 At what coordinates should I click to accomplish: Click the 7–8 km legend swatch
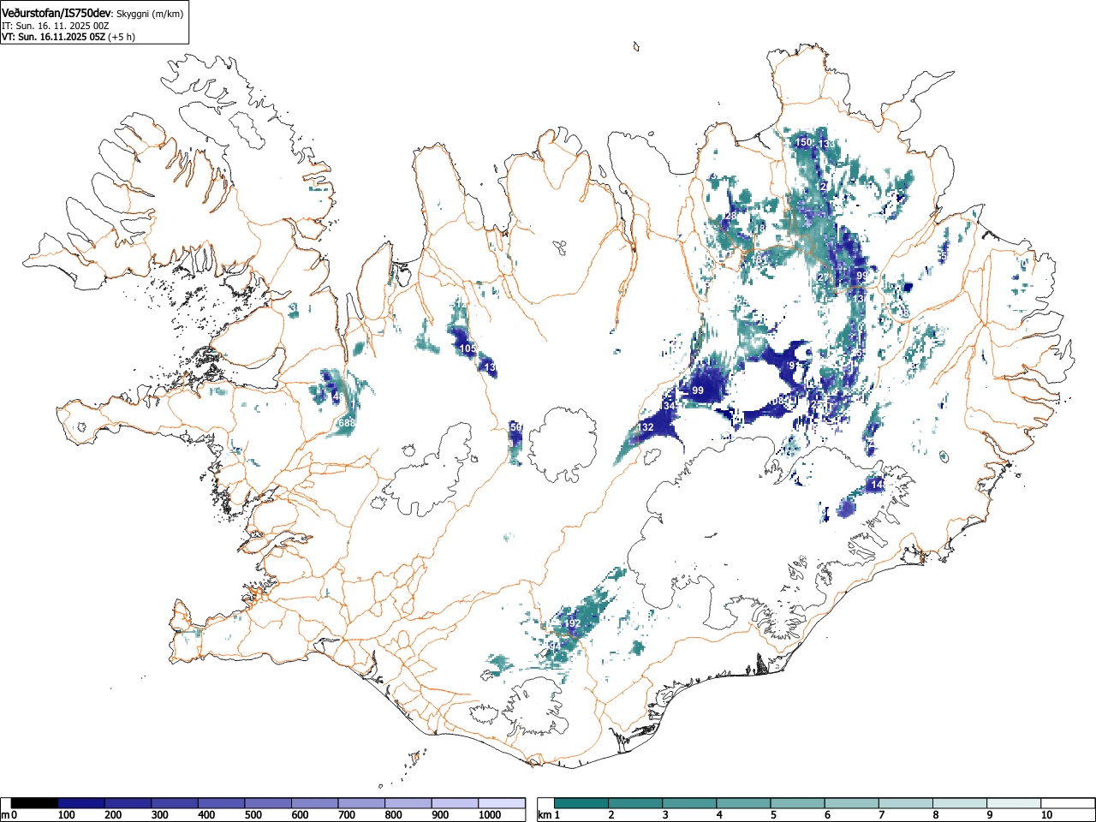point(906,803)
